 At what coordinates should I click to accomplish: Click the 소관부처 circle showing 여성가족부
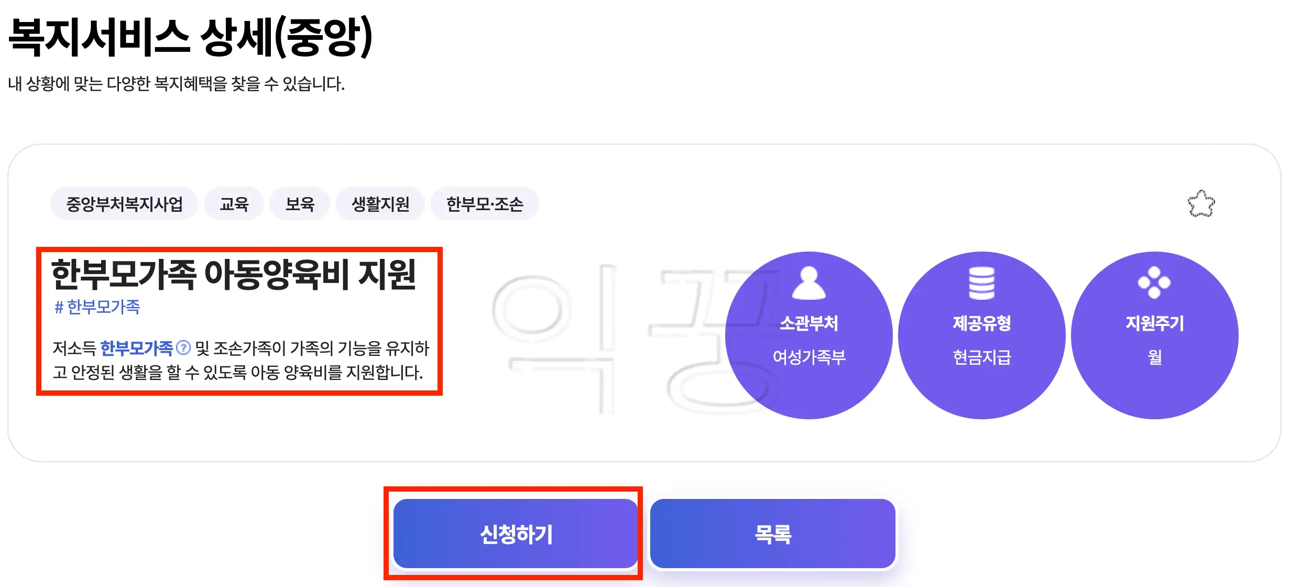tap(811, 335)
